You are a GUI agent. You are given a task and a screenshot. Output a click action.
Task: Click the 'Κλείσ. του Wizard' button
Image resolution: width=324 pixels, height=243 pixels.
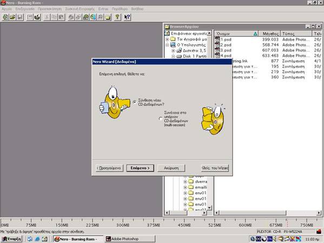point(215,168)
